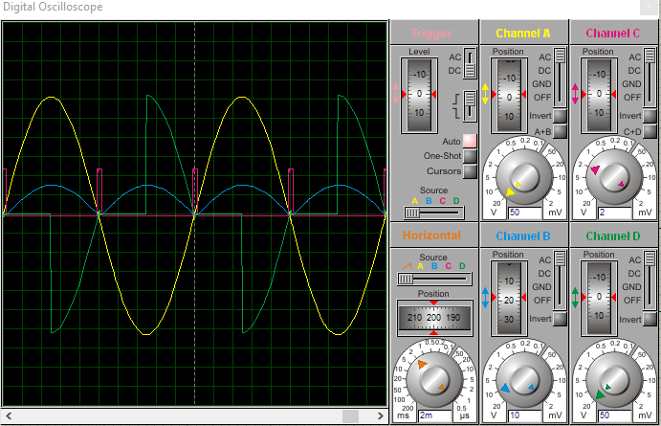Viewport: 661px width, 426px height.
Task: Select GND label for Channel D
Action: tap(631, 287)
